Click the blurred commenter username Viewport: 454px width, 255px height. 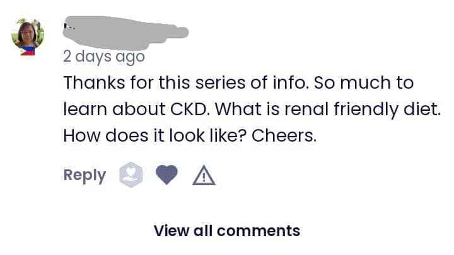pyautogui.click(x=126, y=30)
